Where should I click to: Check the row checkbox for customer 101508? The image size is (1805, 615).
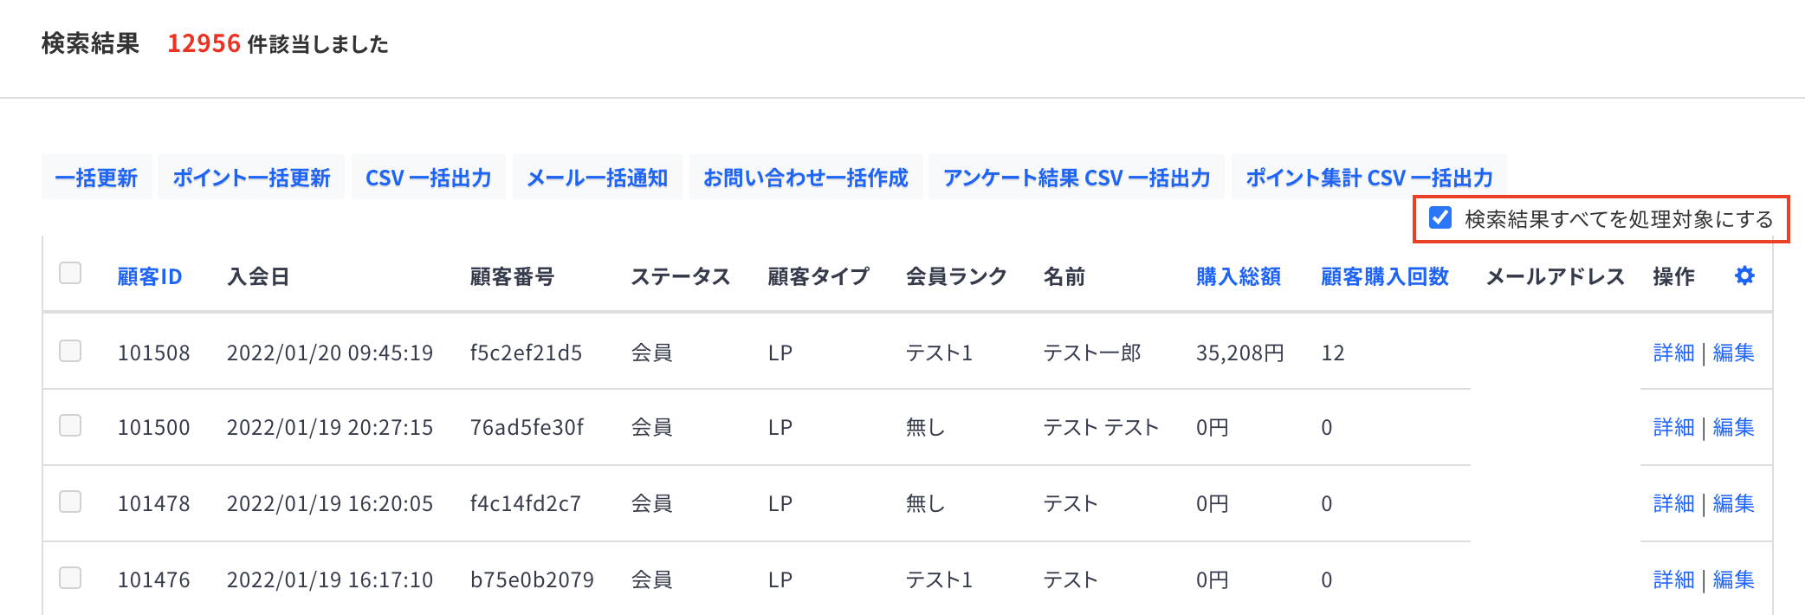pyautogui.click(x=70, y=351)
